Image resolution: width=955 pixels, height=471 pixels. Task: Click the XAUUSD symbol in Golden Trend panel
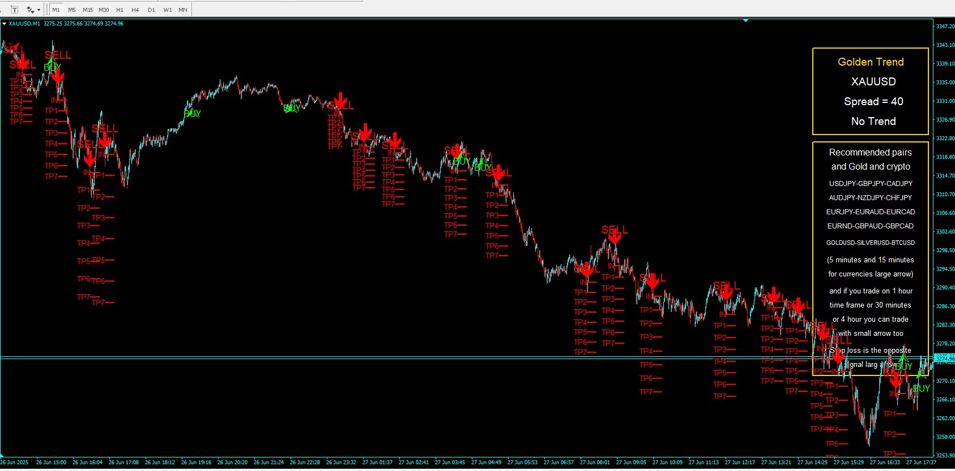873,82
